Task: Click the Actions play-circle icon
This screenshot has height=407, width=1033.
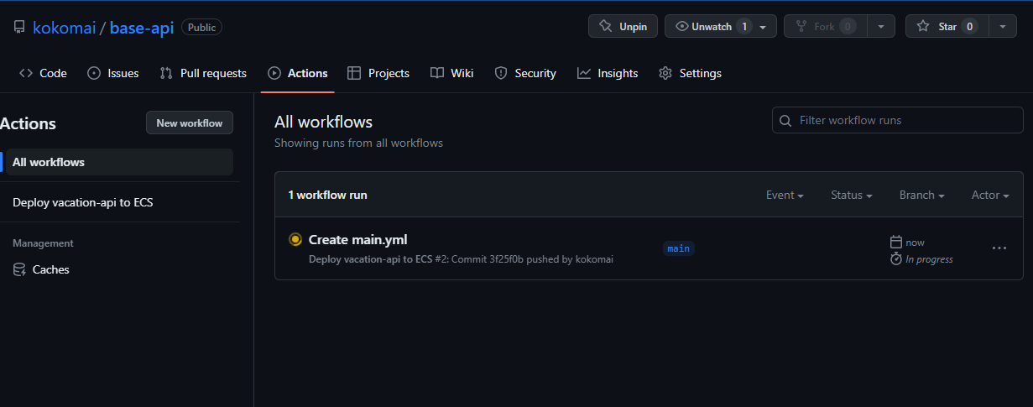Action: [x=274, y=73]
